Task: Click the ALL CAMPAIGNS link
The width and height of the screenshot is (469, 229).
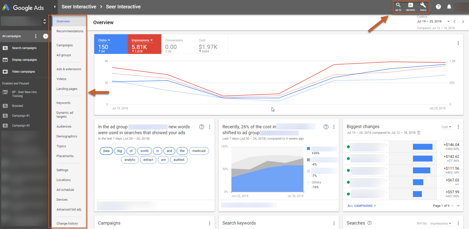Action: 361,206
